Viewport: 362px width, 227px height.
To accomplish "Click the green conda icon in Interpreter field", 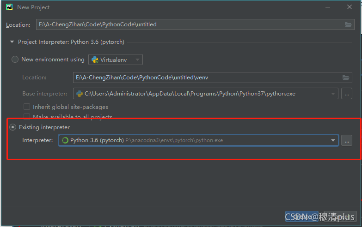I will click(65, 140).
